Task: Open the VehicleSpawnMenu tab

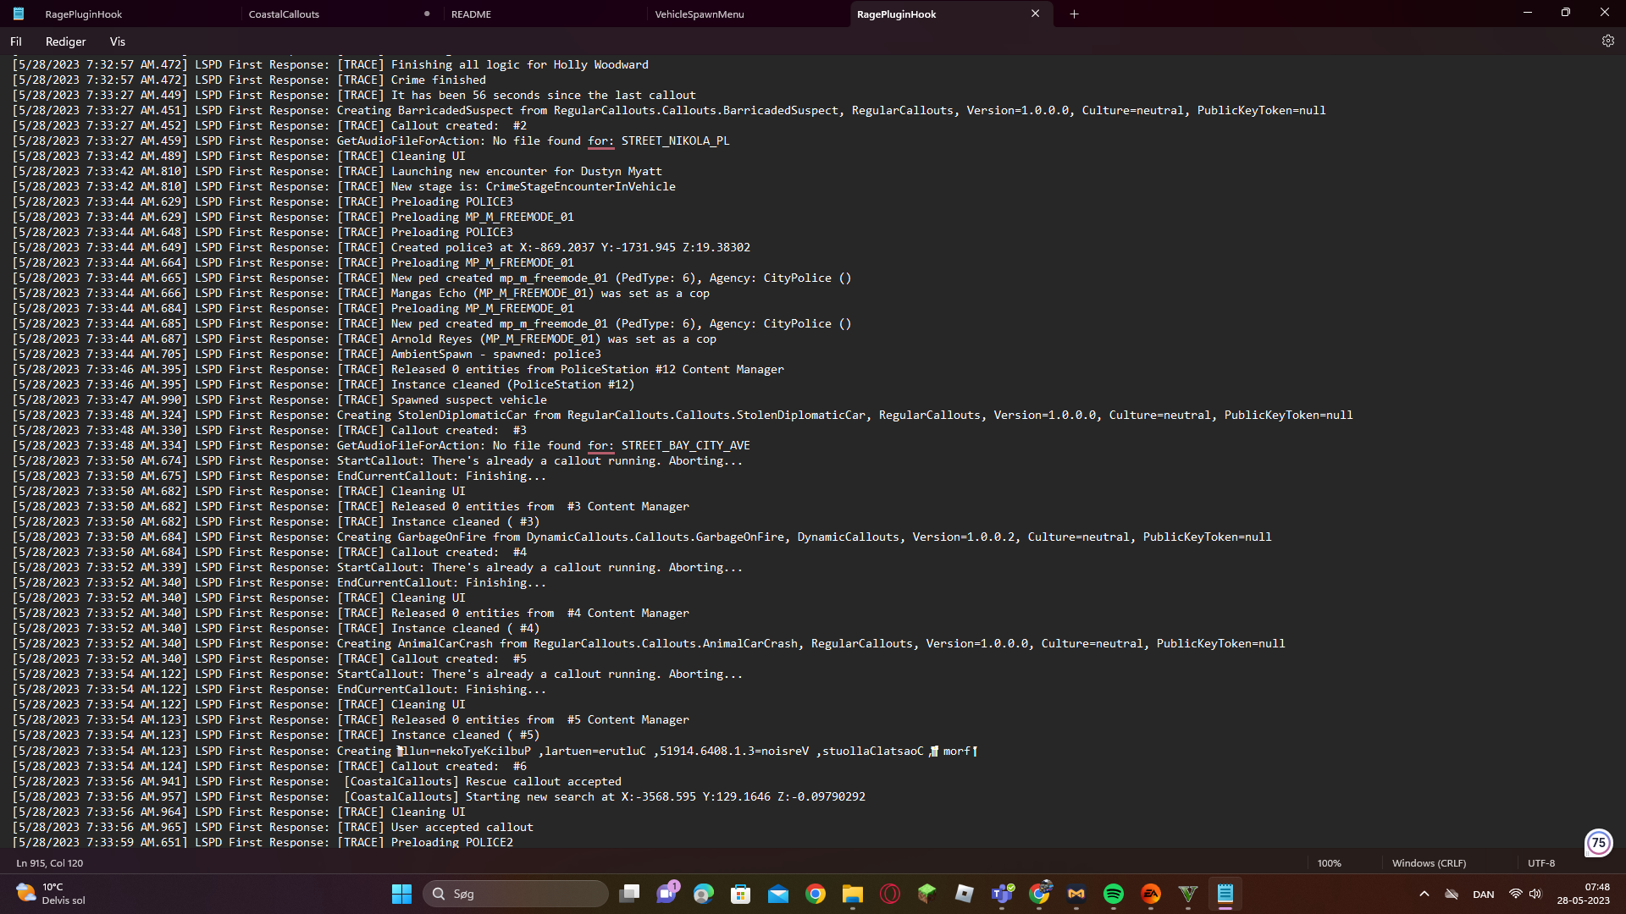Action: [699, 14]
